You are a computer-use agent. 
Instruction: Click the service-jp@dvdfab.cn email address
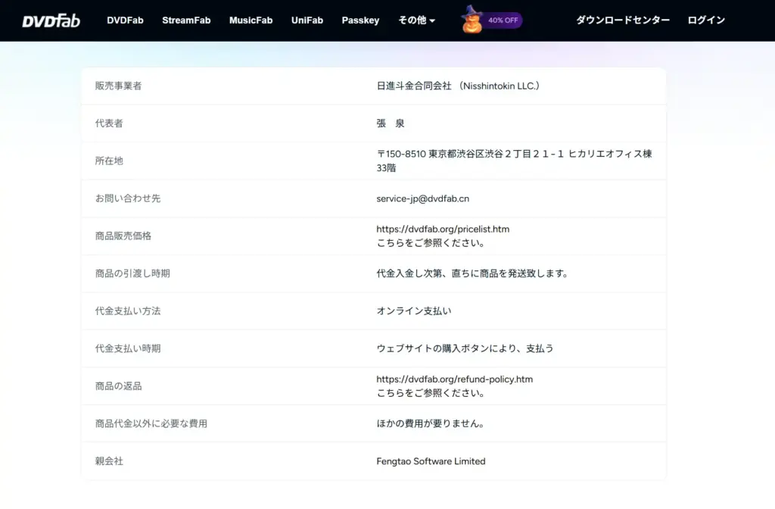click(x=422, y=198)
